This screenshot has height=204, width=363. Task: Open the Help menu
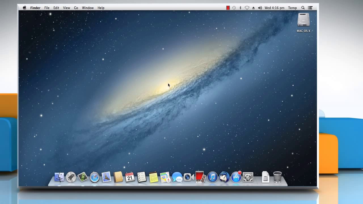point(101,8)
